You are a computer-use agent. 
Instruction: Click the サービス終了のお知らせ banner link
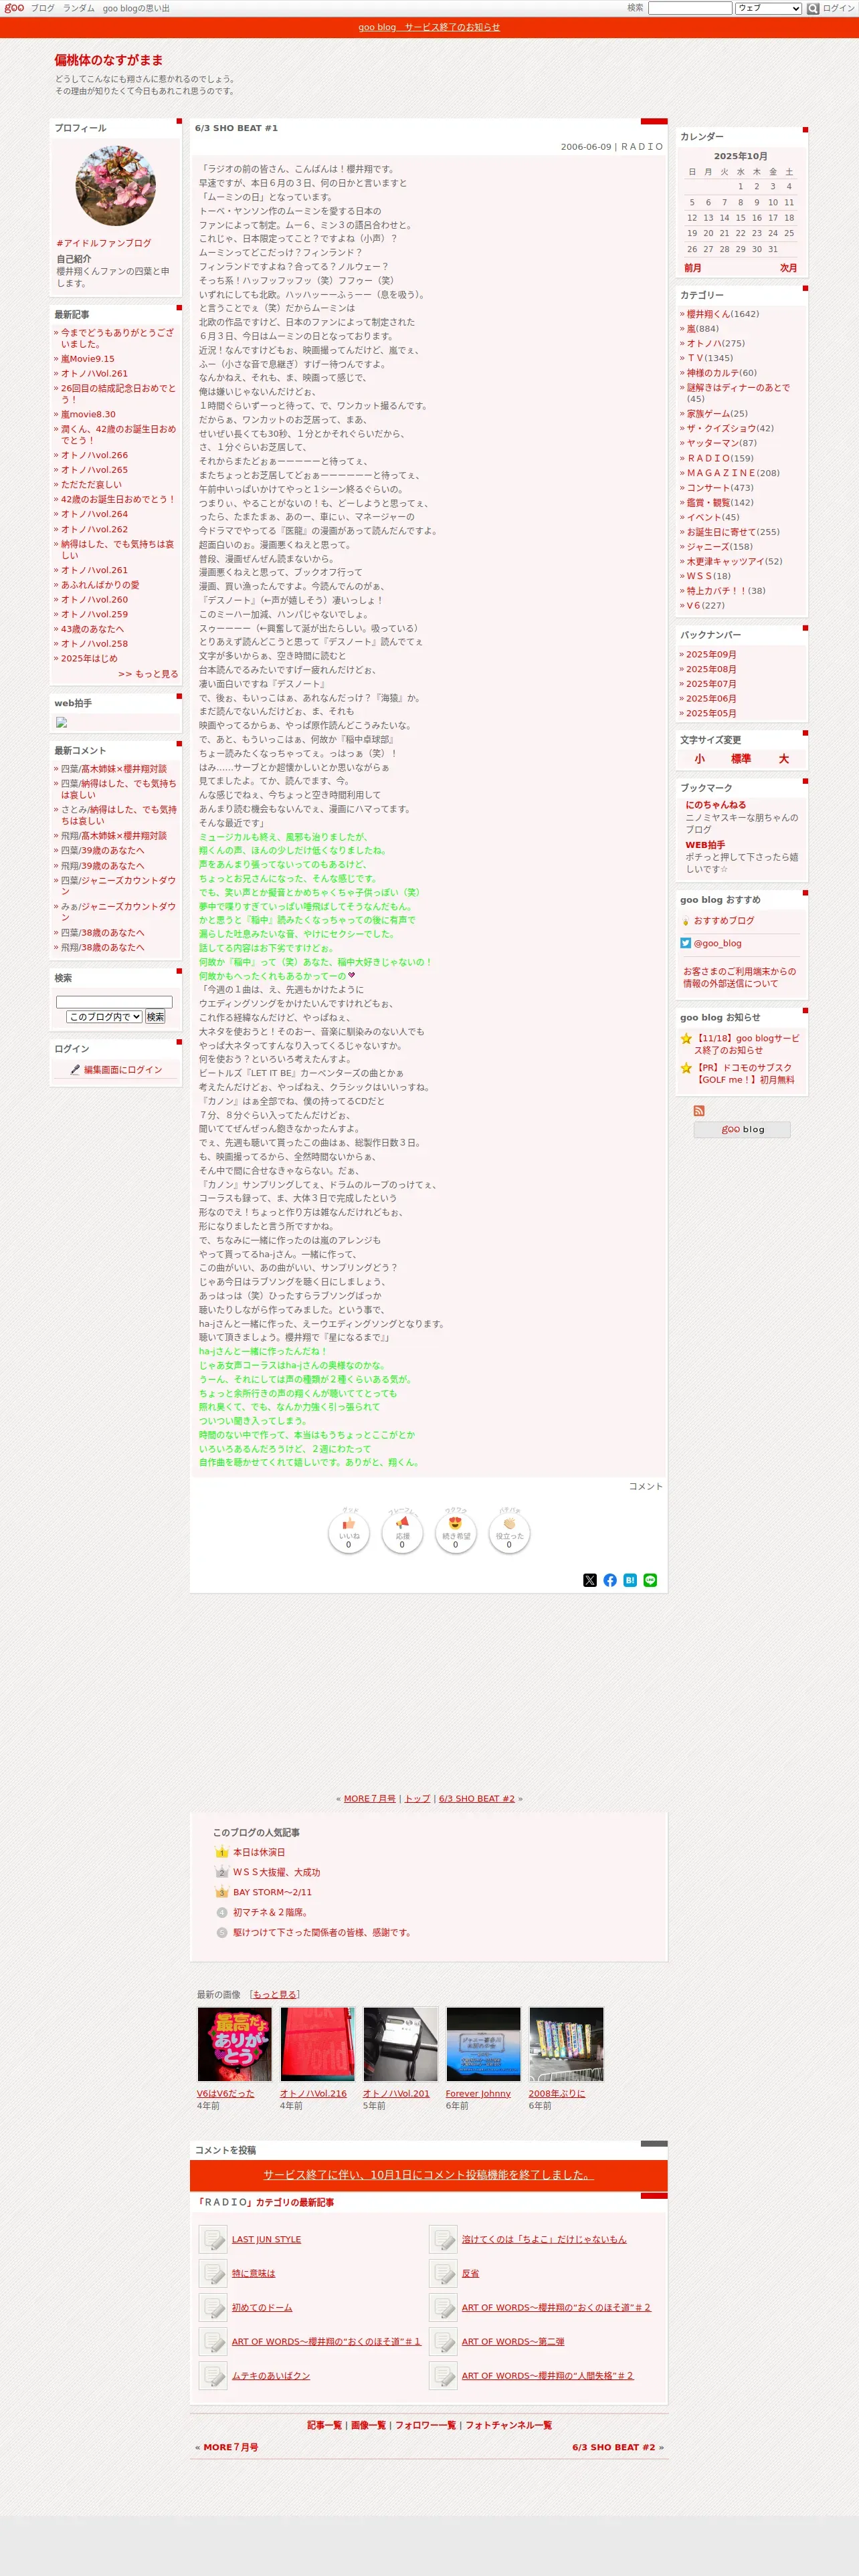pyautogui.click(x=429, y=27)
